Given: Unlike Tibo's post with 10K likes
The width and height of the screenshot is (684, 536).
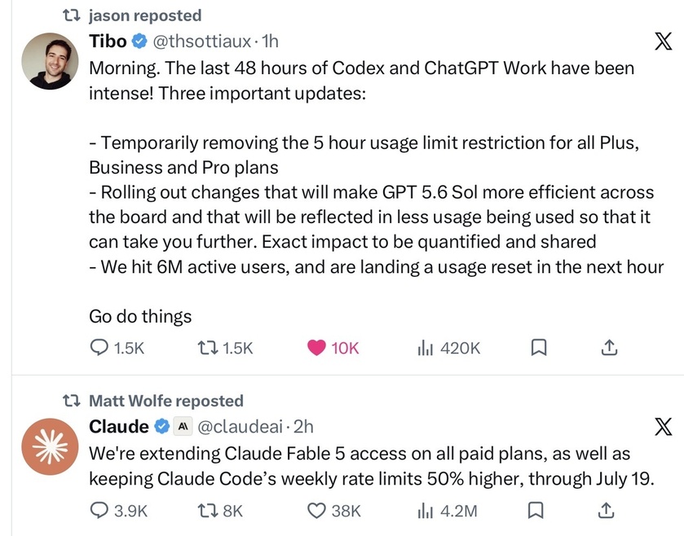Looking at the screenshot, I should click(x=333, y=348).
